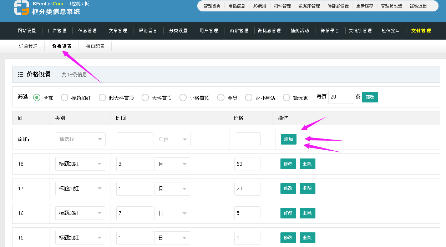
Task: Click the KFenLei logo icon
Action: pyautogui.click(x=21, y=8)
